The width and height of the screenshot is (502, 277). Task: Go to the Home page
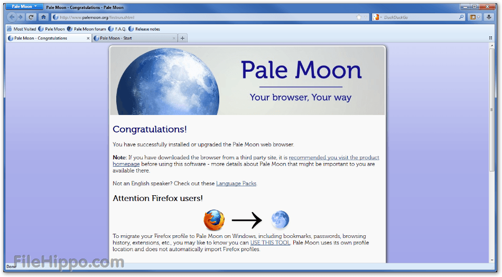click(x=43, y=17)
